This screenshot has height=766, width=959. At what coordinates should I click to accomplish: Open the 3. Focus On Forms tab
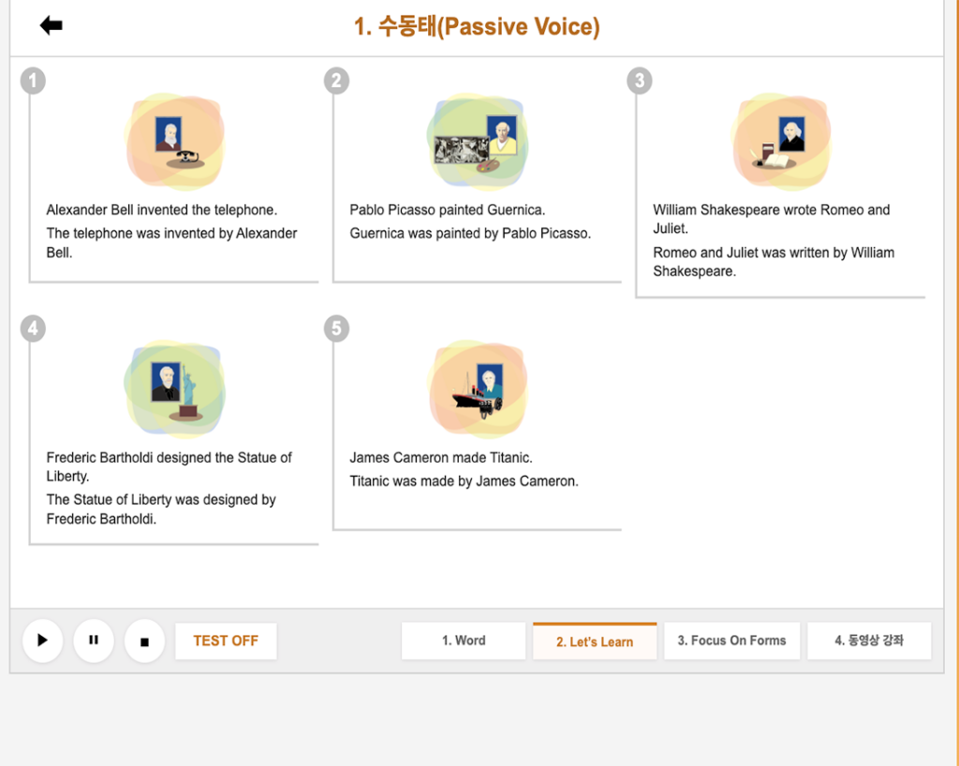pos(731,641)
